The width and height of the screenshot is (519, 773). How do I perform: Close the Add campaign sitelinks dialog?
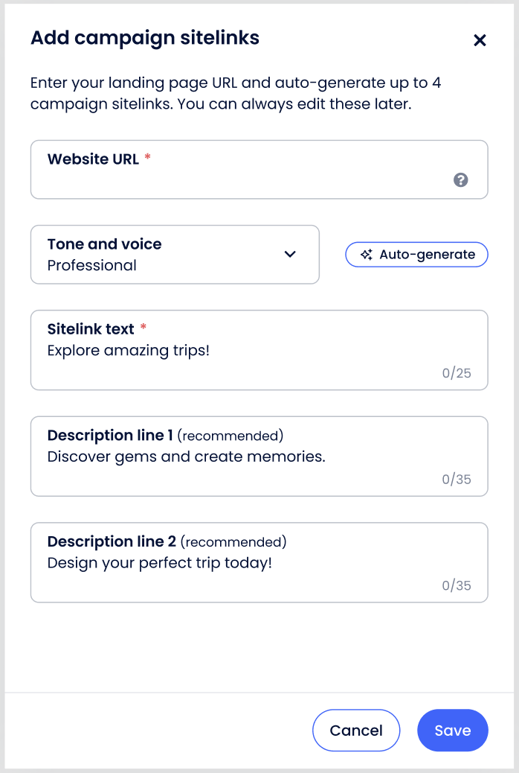point(480,40)
